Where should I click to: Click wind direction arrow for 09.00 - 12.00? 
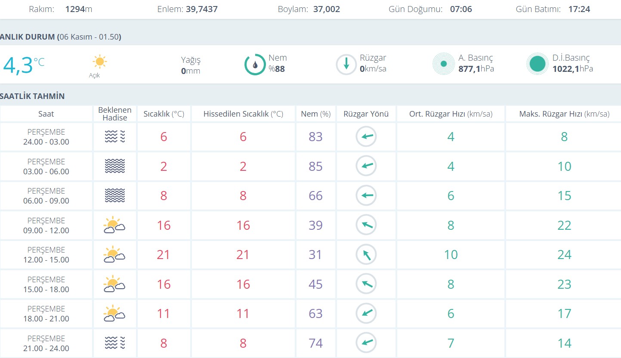(x=366, y=225)
